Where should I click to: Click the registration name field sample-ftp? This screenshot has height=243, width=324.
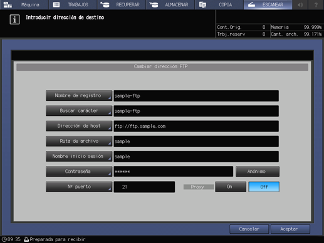tap(196, 96)
